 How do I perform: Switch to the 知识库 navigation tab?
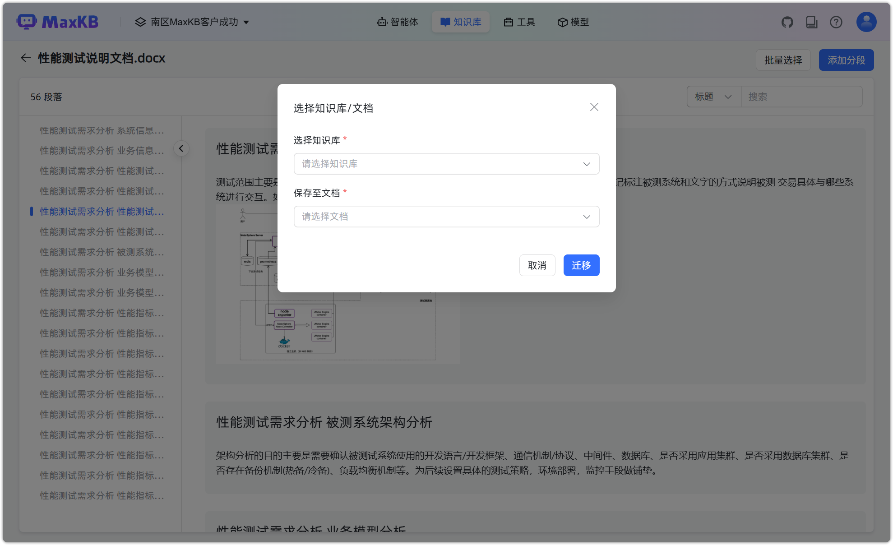pyautogui.click(x=460, y=22)
